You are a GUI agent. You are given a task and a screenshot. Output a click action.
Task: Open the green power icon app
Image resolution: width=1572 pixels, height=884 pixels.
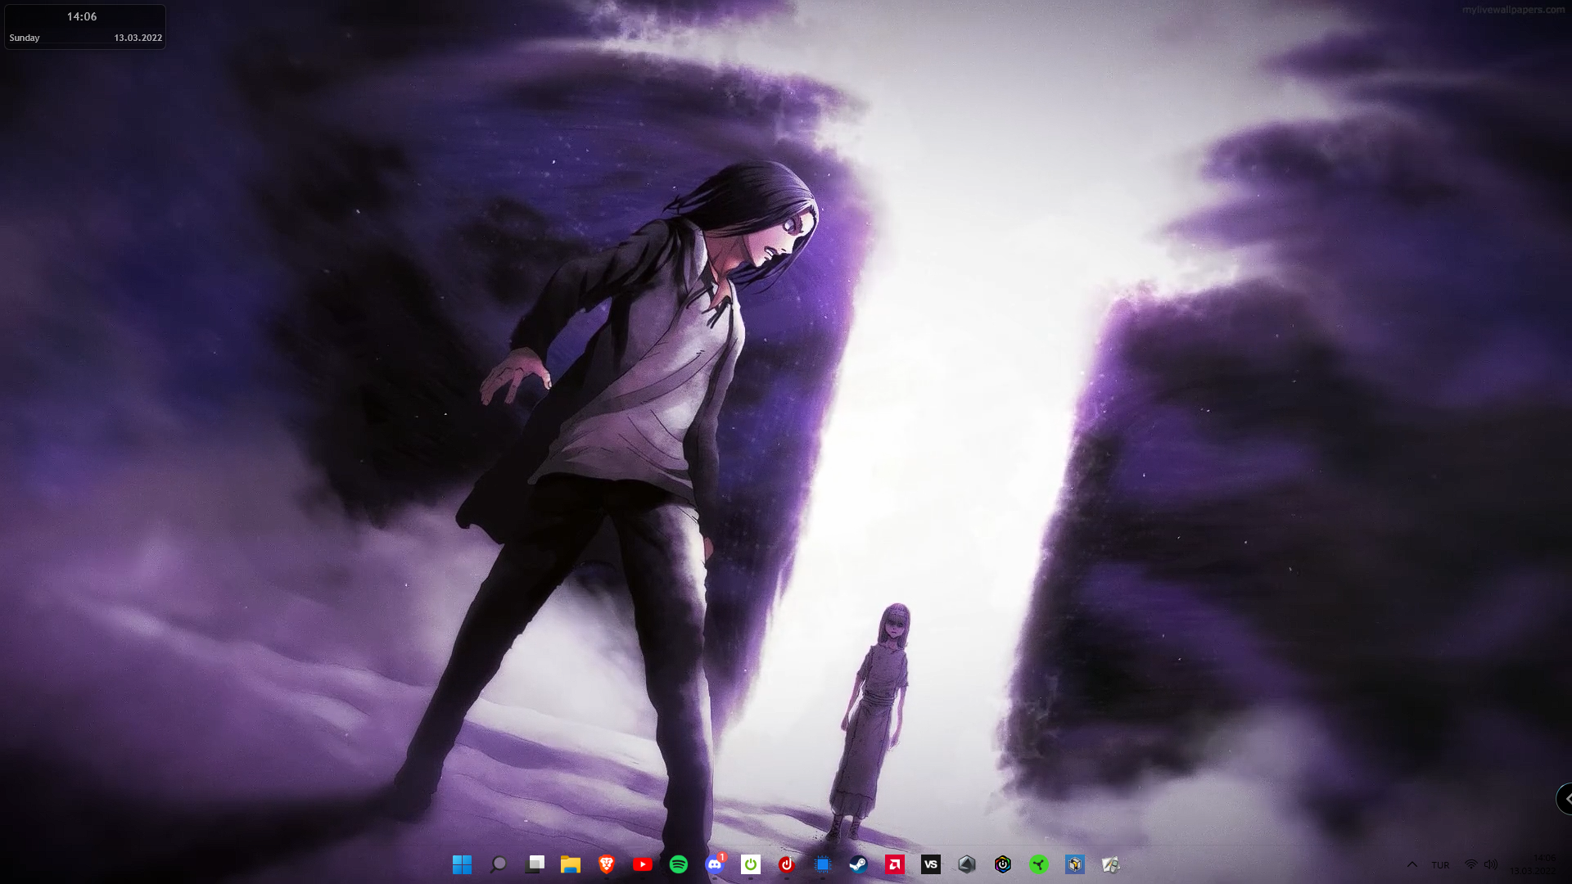point(751,864)
